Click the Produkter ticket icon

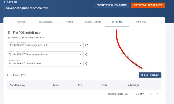[9, 75]
